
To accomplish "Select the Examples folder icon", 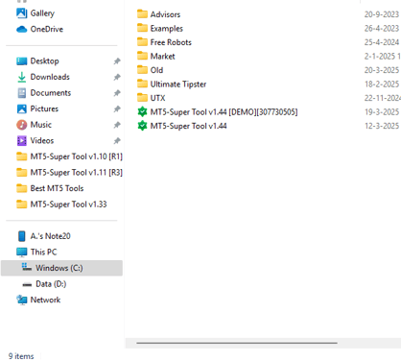I will pos(142,28).
